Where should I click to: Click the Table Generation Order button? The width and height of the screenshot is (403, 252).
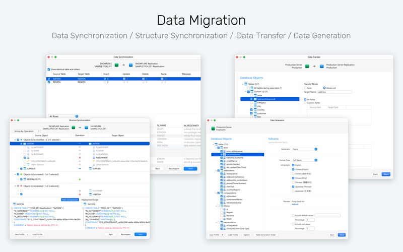(266, 235)
